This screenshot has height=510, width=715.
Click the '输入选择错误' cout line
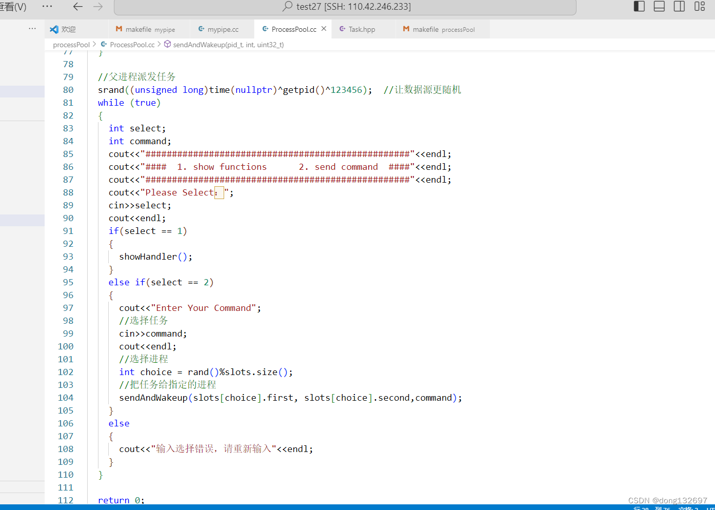tap(216, 449)
